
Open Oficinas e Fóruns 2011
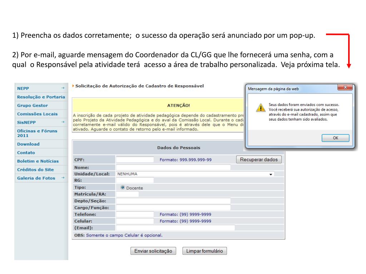click(x=37, y=133)
